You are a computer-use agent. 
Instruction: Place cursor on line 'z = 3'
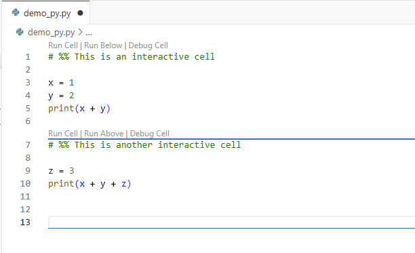(x=61, y=171)
